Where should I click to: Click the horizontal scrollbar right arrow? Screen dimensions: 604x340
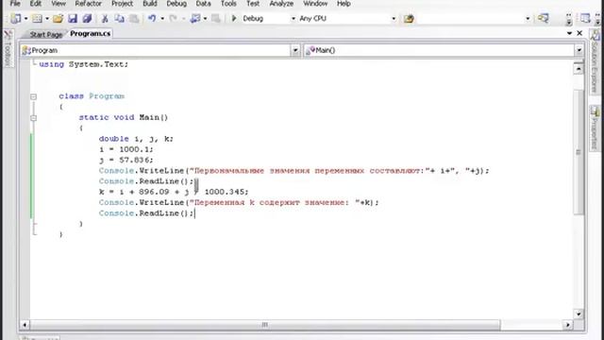point(568,325)
